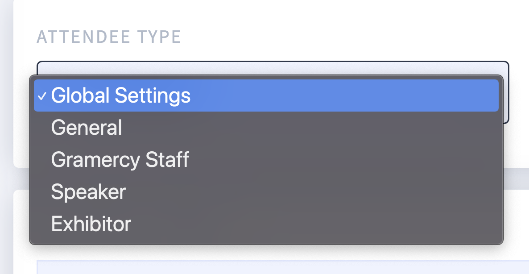Focus the light blue field below the dropdown
Screen dimensions: 529x274
(283, 267)
